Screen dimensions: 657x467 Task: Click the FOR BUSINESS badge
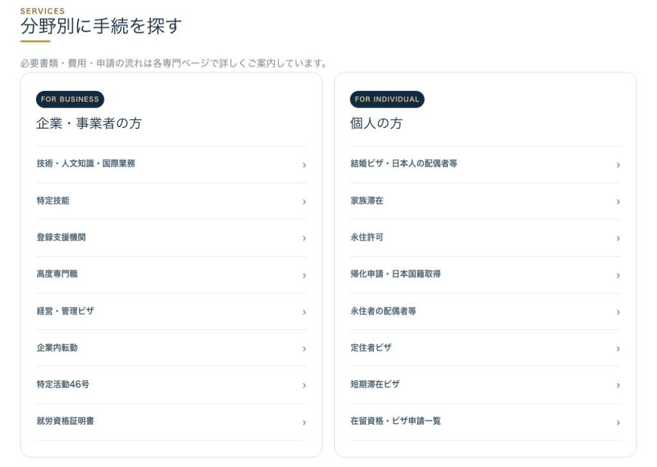(x=70, y=99)
